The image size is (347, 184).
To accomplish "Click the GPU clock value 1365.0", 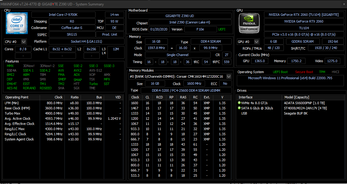I will [x=259, y=61].
